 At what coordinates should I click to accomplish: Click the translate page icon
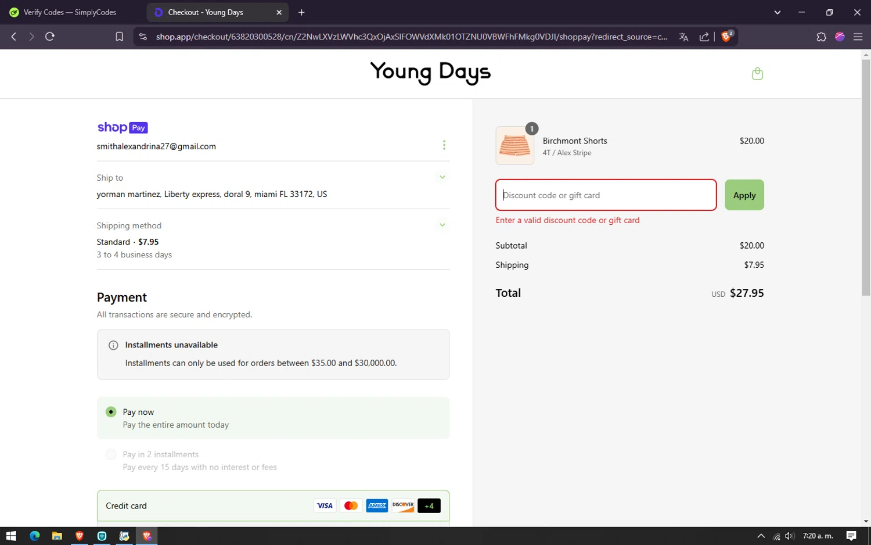pos(683,37)
